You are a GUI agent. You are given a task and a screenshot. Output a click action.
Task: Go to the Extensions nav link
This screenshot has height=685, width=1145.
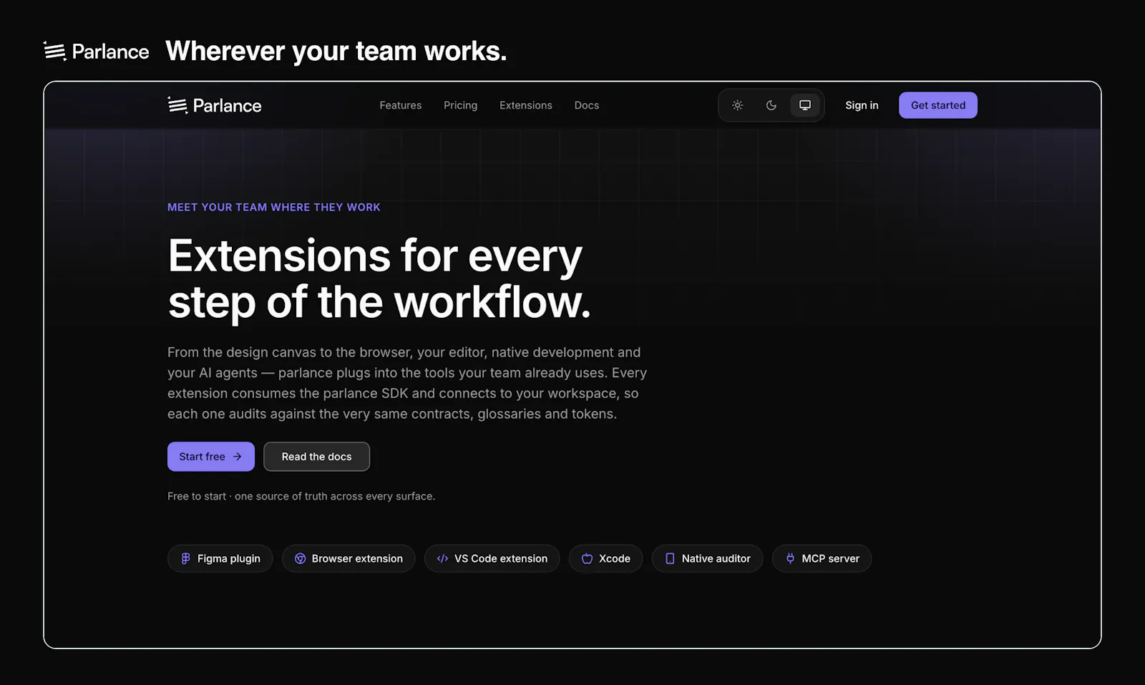point(526,105)
